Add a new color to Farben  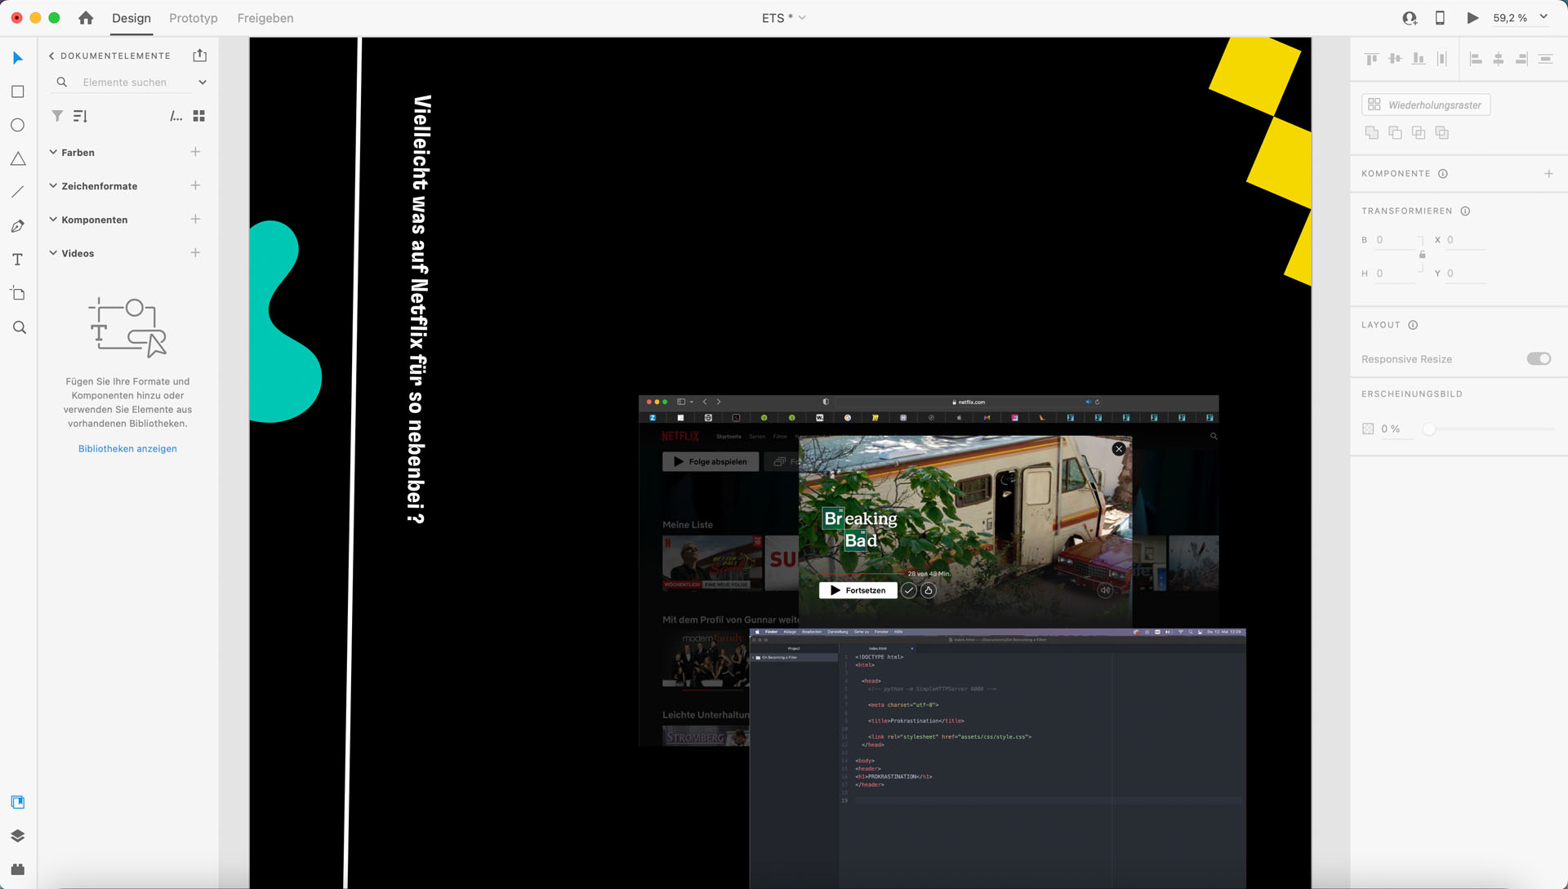195,152
